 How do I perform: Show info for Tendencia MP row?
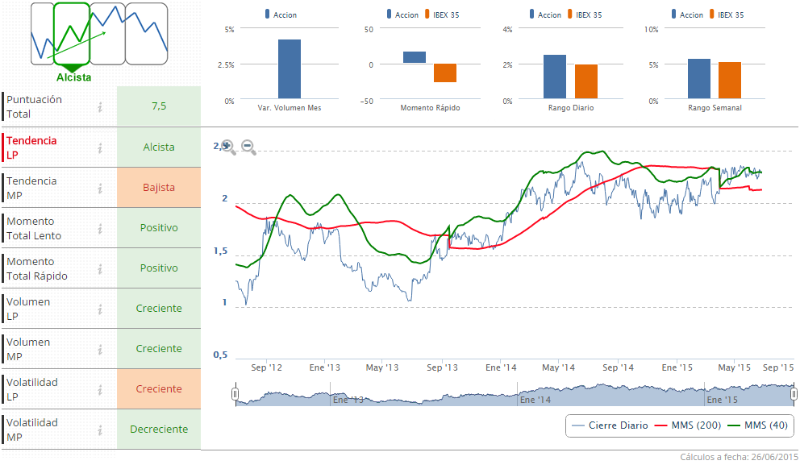point(100,188)
